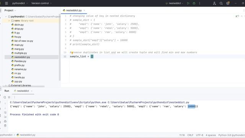Stop the running process in Run panel

pos(9,97)
